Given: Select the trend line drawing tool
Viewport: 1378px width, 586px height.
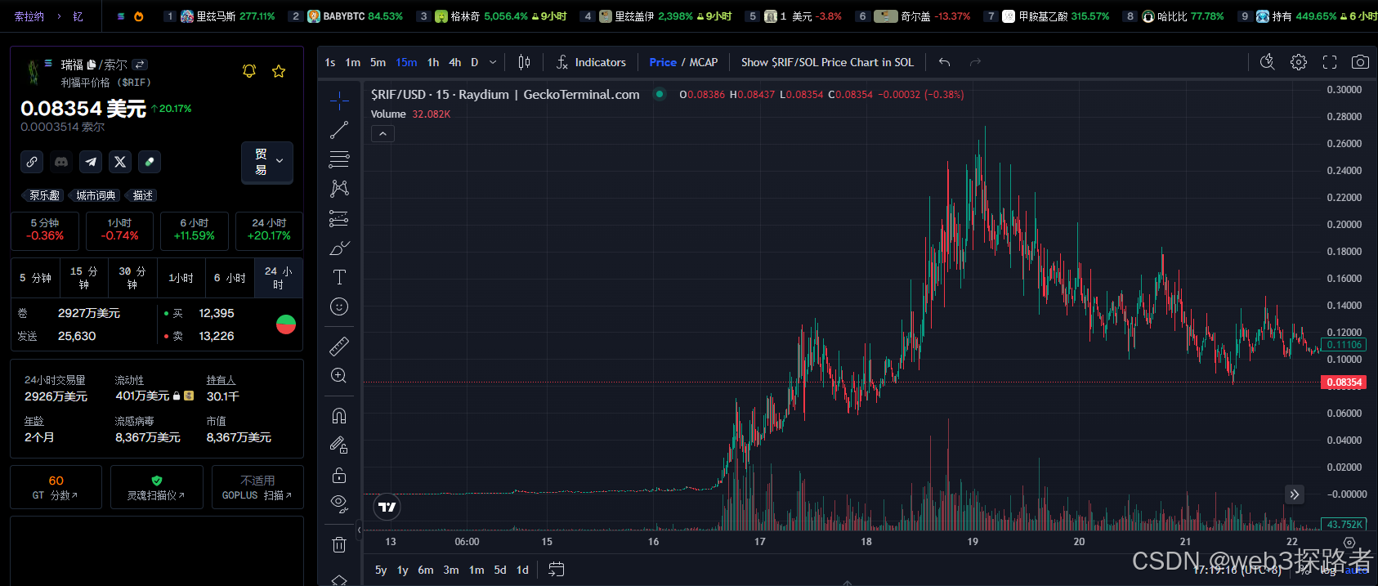Looking at the screenshot, I should [339, 130].
